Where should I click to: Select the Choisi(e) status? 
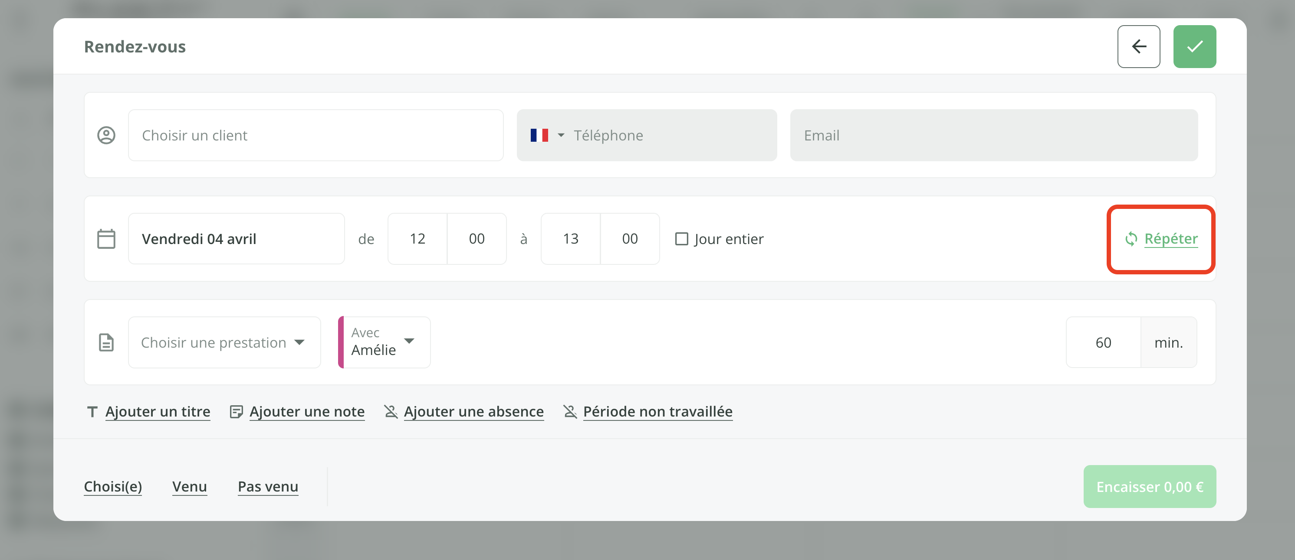tap(112, 487)
